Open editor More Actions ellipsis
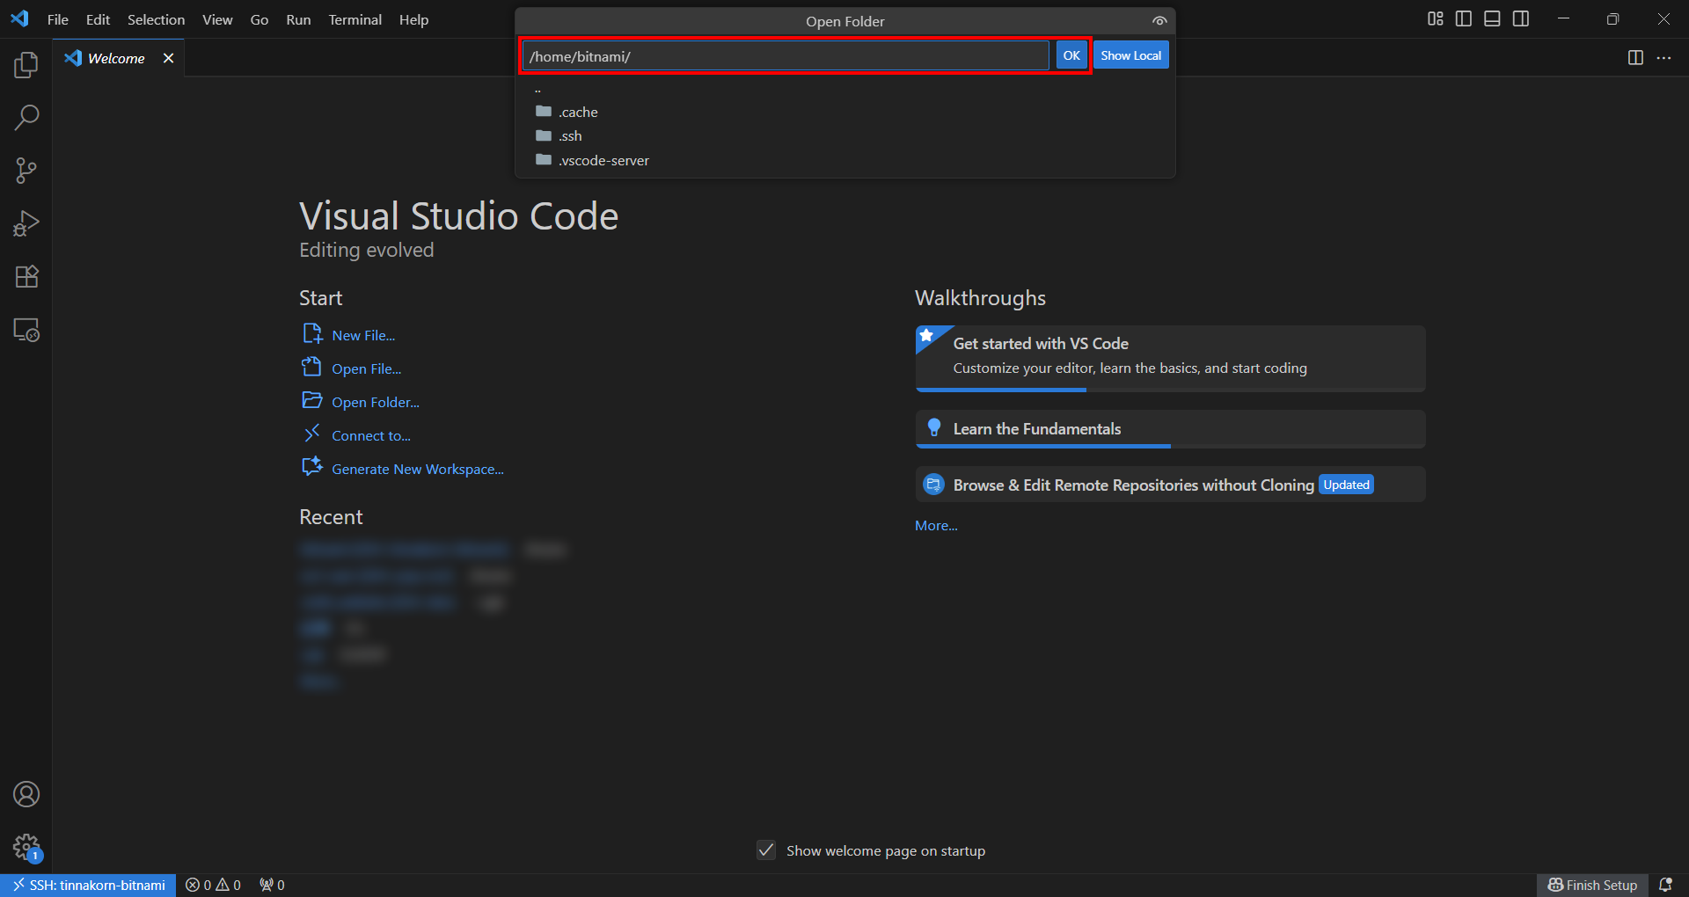 point(1663,58)
